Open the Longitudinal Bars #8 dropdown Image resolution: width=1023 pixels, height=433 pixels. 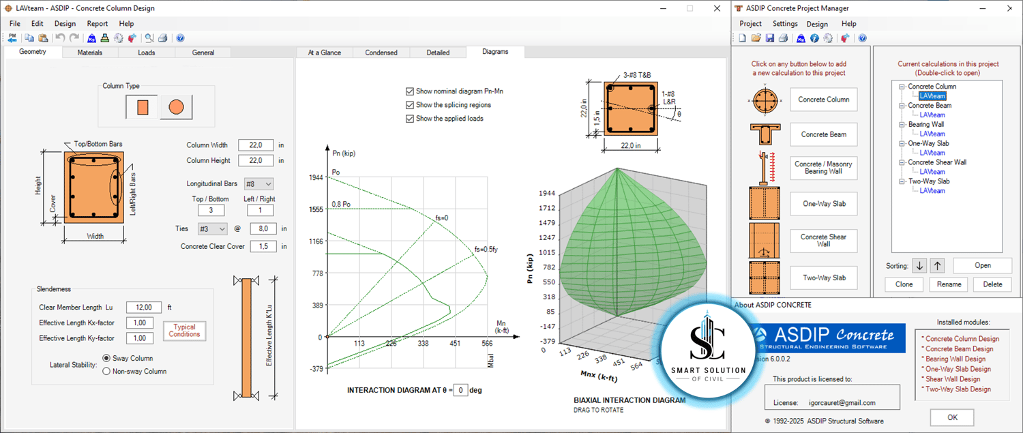point(258,184)
